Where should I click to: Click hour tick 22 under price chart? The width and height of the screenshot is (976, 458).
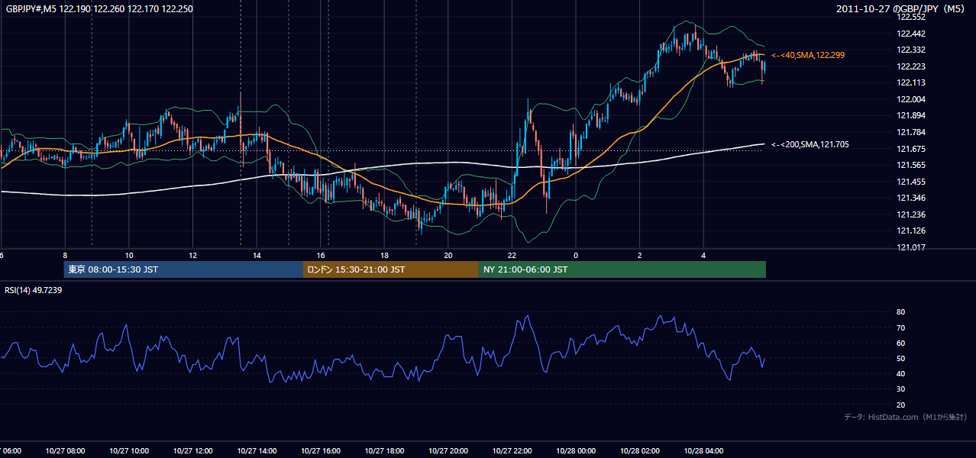pyautogui.click(x=512, y=256)
